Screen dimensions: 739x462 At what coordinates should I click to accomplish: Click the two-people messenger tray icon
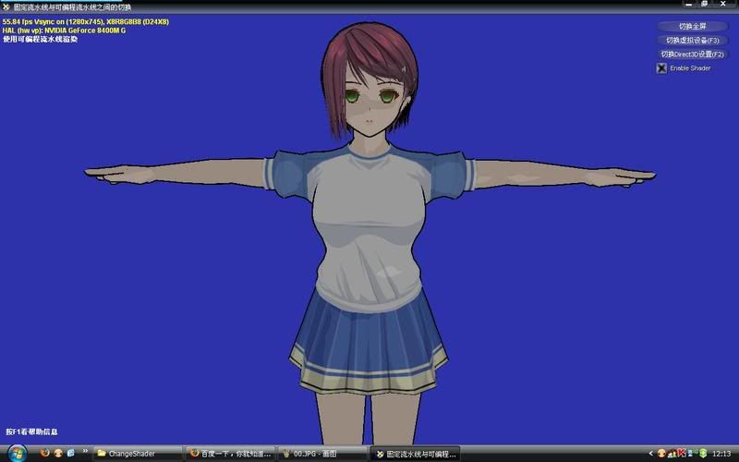tap(672, 454)
